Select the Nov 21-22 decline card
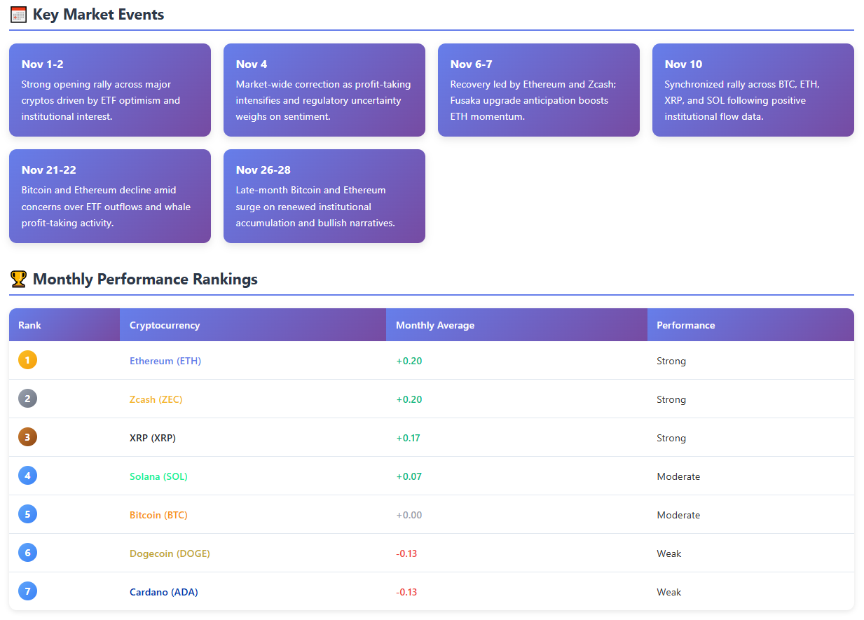 (110, 196)
